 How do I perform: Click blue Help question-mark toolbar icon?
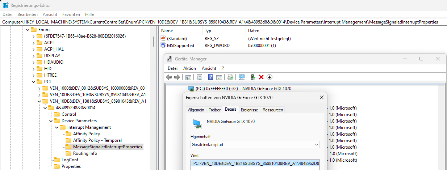tap(210, 77)
